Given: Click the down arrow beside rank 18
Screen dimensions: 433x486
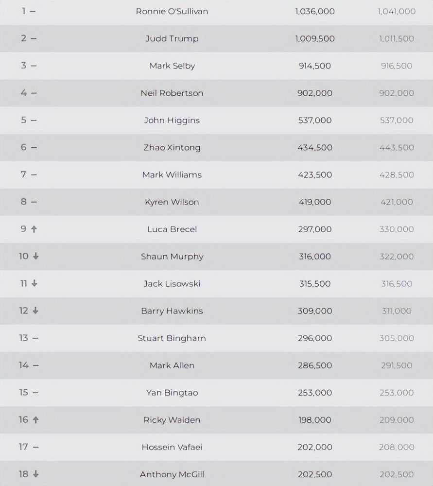Looking at the screenshot, I should click(35, 474).
